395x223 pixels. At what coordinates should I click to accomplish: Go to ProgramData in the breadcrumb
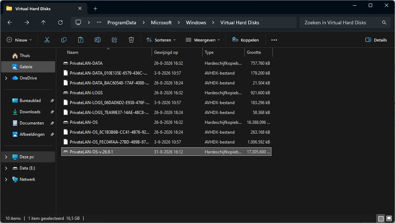click(x=122, y=23)
